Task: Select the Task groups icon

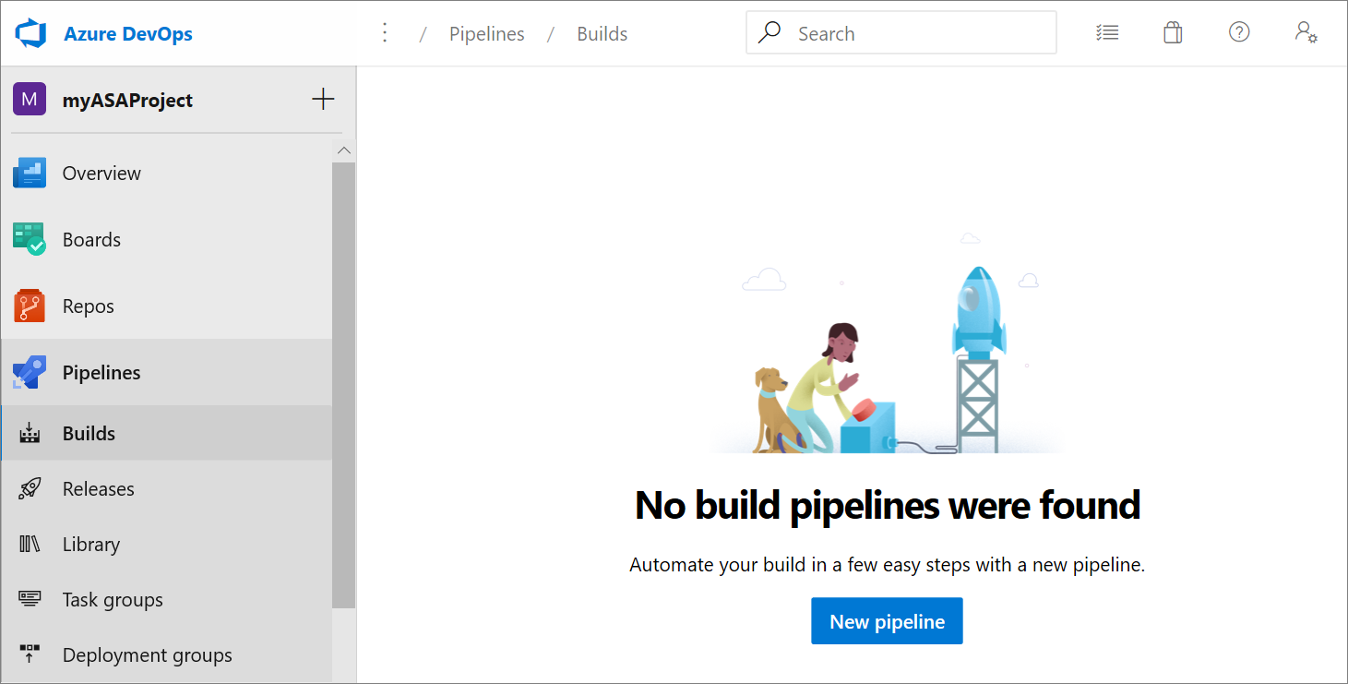Action: (x=28, y=599)
